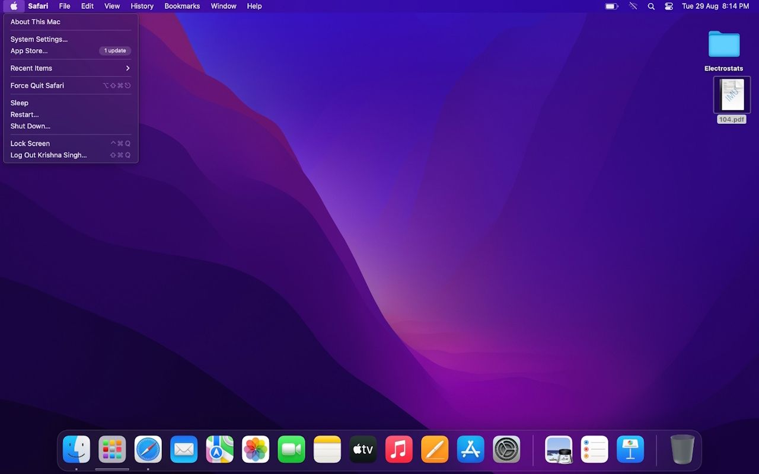Open the History menu

click(142, 6)
